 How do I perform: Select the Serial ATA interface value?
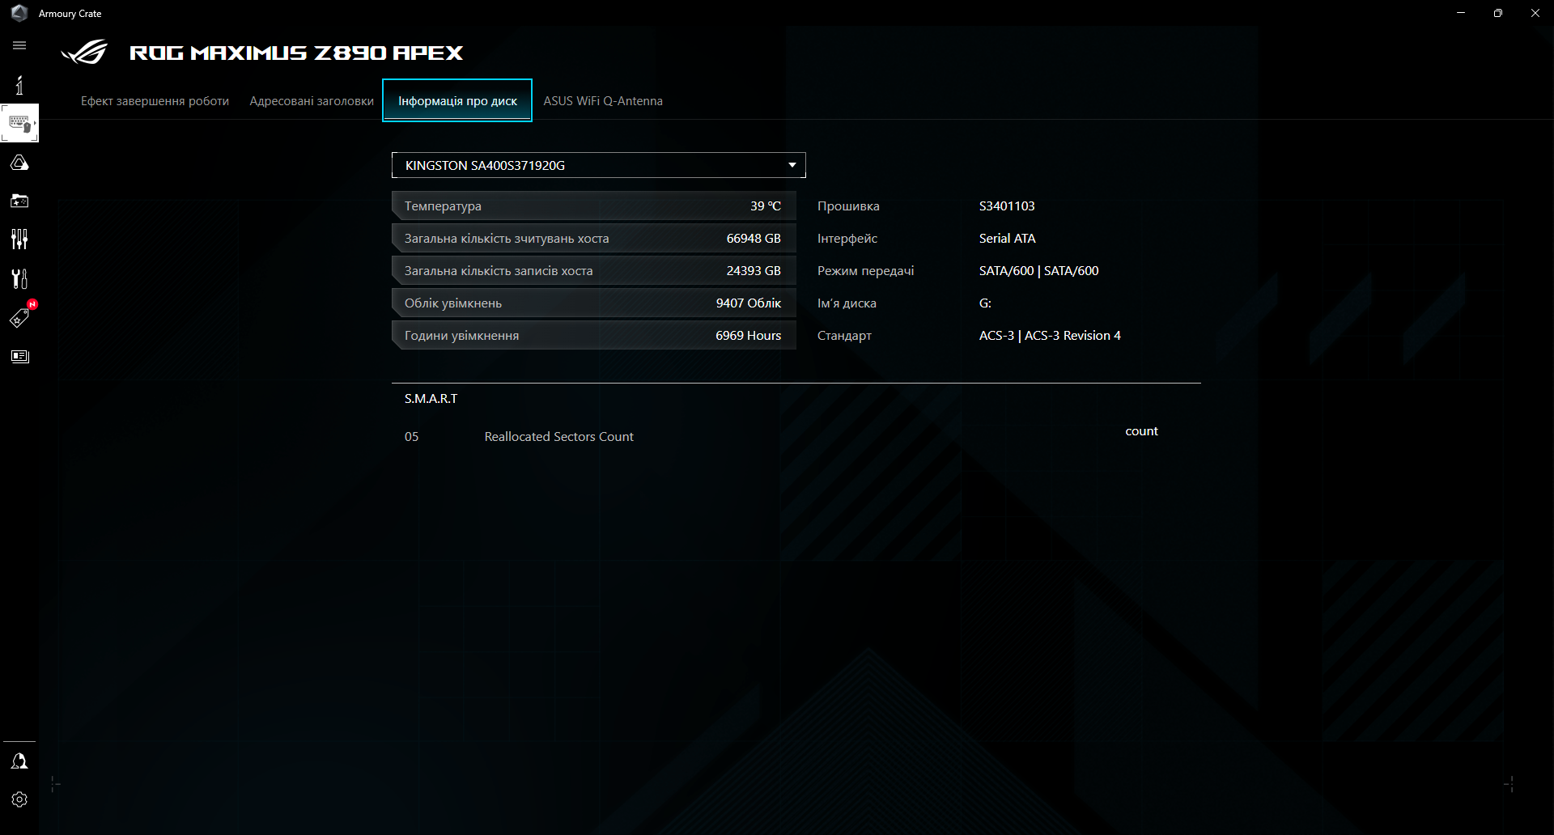tap(1008, 239)
